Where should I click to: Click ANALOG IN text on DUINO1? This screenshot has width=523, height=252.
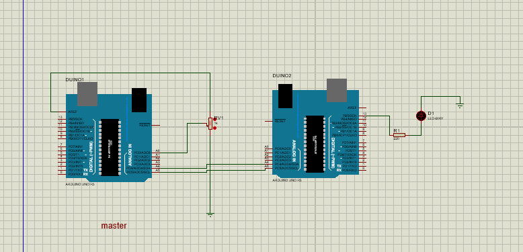pos(130,155)
